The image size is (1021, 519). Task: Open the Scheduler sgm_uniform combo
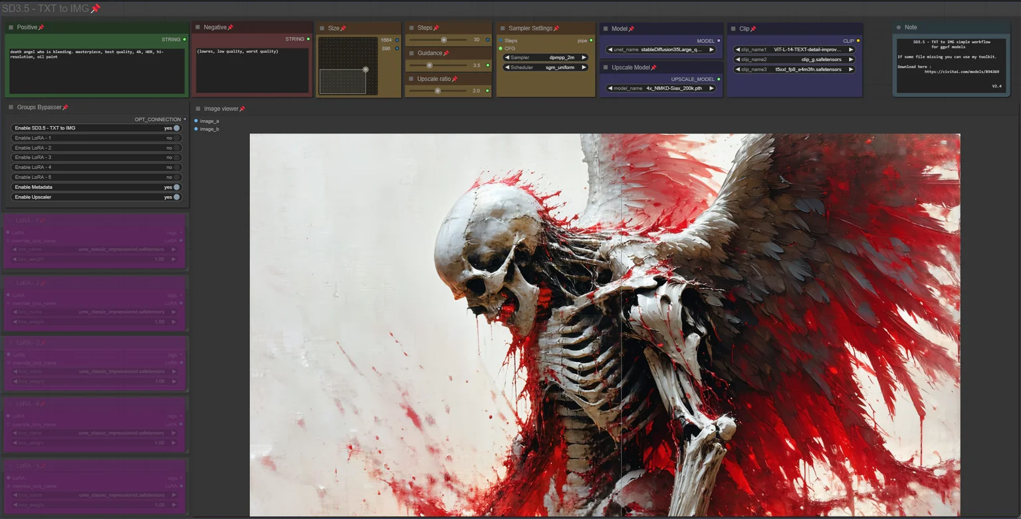click(x=545, y=68)
